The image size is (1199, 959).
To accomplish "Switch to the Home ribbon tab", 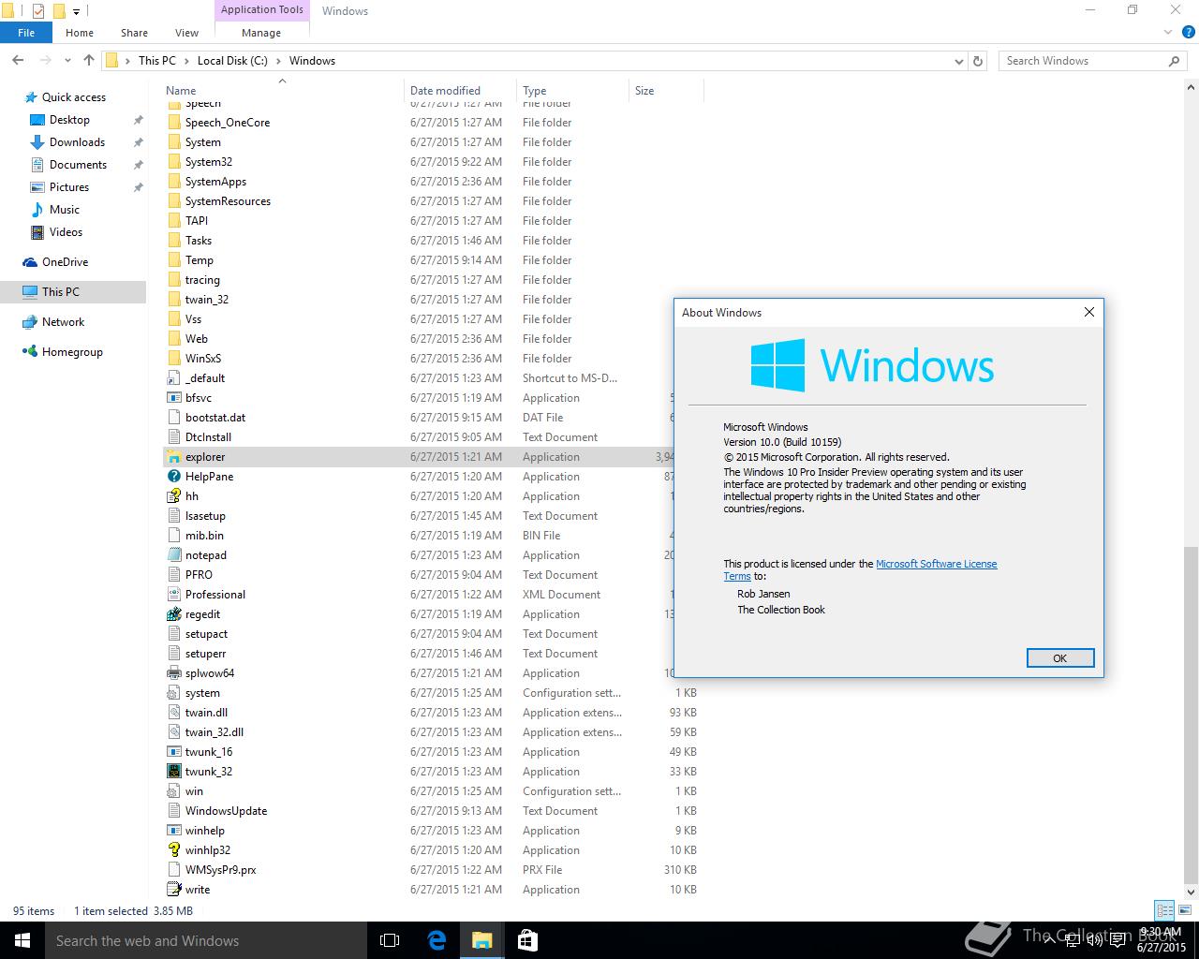I will click(80, 33).
